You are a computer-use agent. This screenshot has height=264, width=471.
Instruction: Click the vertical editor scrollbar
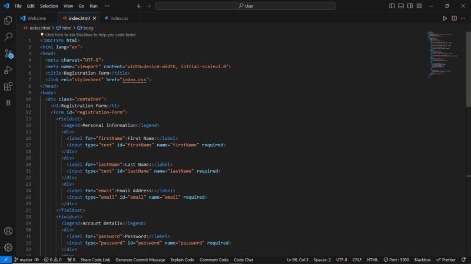(468, 69)
